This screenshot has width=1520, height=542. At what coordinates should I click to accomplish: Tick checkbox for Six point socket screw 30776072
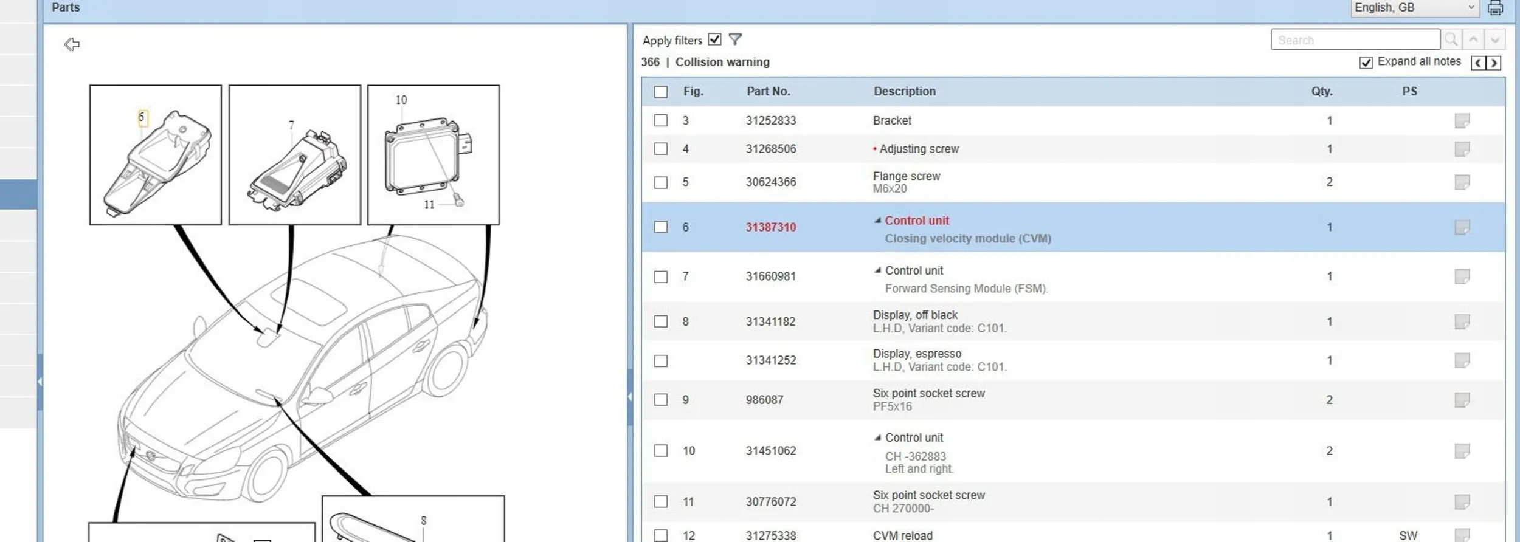(x=661, y=502)
